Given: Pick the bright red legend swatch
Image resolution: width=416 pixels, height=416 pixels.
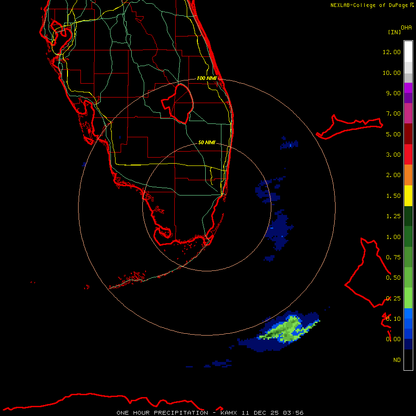Looking at the screenshot, I should coord(408,154).
